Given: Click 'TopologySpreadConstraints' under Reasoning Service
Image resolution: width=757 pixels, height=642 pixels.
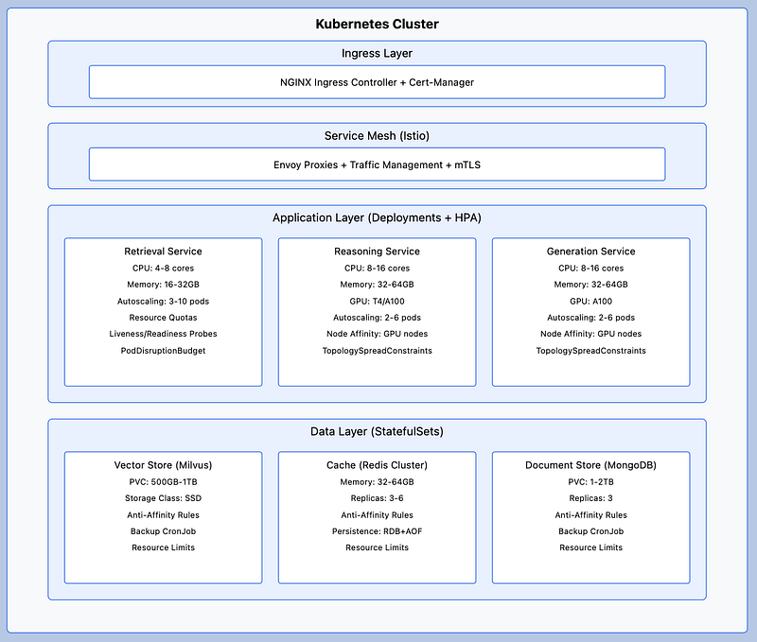Looking at the screenshot, I should (x=377, y=351).
